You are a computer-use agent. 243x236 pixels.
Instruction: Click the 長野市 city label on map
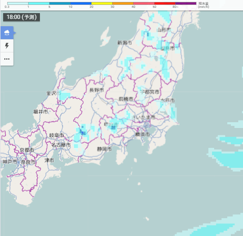(x=97, y=90)
